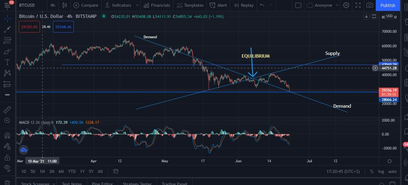The image size is (408, 185).
Task: Click the Supply text label on chart
Action: 333,53
